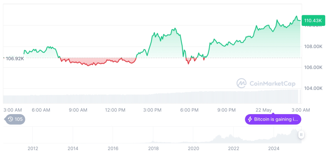Click the CoinMarketCap logo watermark icon

tap(241, 83)
